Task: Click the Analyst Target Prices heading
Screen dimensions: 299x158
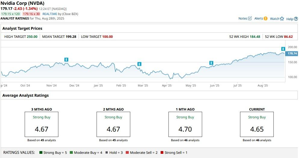Action: click(x=22, y=28)
